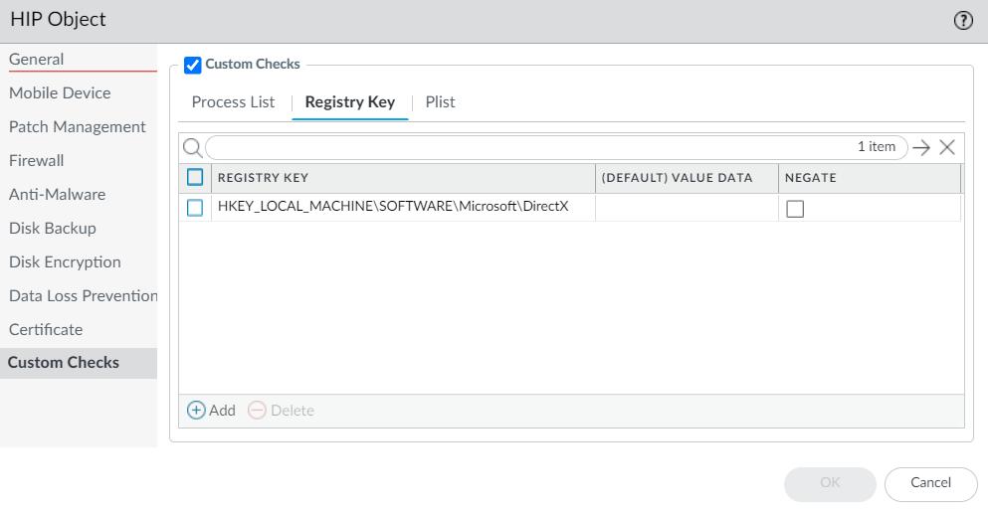
Task: Go to Anti-Malware section
Action: pos(57,195)
